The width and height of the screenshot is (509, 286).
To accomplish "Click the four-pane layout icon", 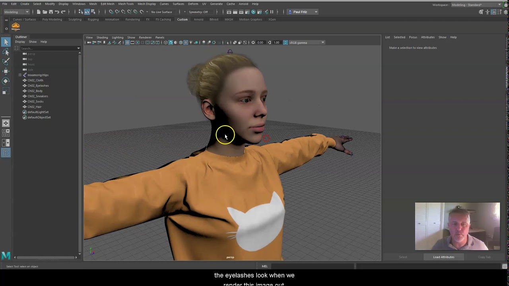I will click(6, 133).
